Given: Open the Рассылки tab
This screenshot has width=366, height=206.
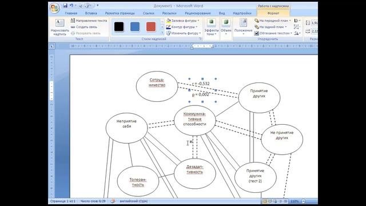Looking at the screenshot, I should pyautogui.click(x=169, y=13).
